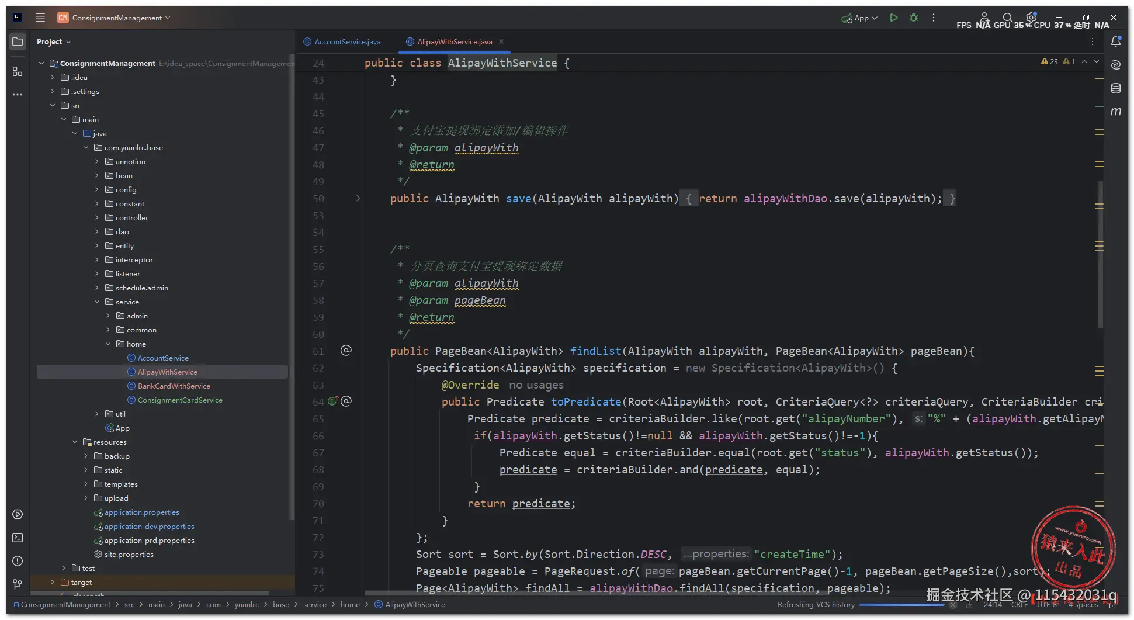Image resolution: width=1134 pixels, height=620 pixels.
Task: Open the Notifications bell
Action: click(x=1116, y=41)
